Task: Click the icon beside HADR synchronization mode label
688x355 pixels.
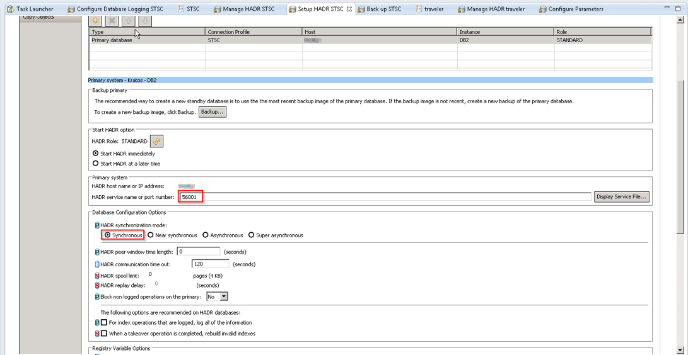Action: click(x=97, y=225)
